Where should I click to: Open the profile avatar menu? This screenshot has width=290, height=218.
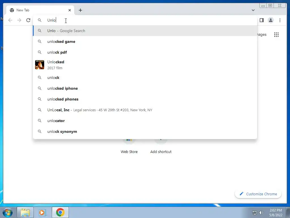pos(270,20)
